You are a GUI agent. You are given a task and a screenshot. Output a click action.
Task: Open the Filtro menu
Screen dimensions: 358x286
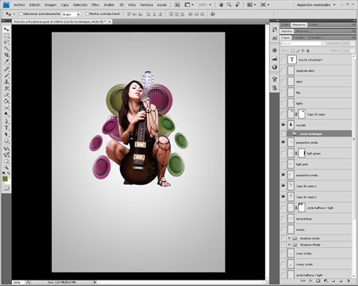[95, 5]
